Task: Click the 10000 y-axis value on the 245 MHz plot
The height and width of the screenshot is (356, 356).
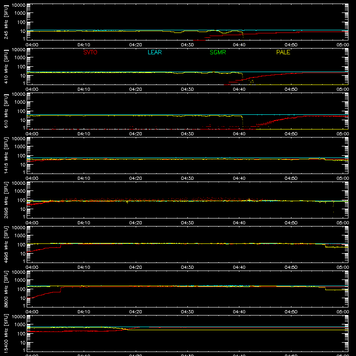Action: click(x=19, y=5)
